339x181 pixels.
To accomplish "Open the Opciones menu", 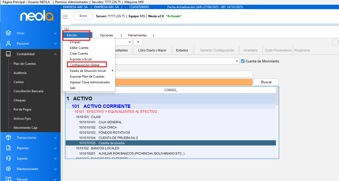I will click(x=106, y=35).
